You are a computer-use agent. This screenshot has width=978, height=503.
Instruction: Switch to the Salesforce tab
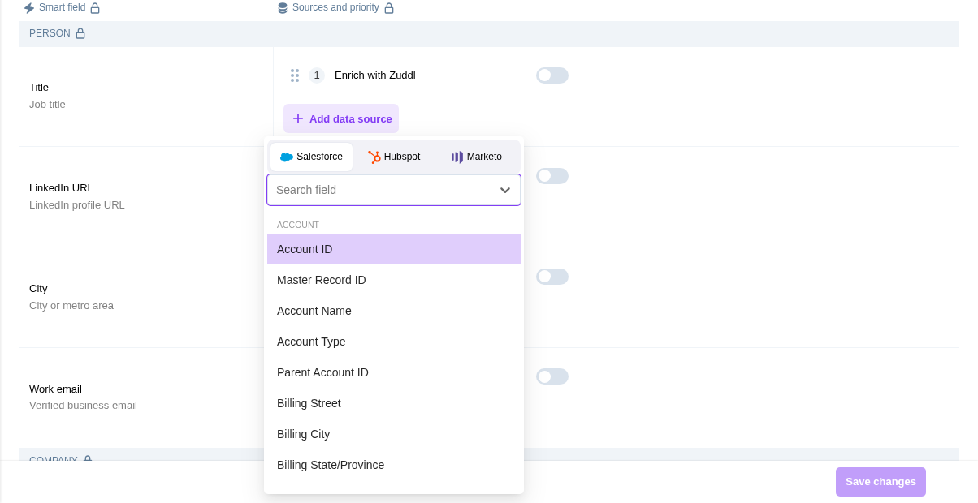click(x=312, y=157)
